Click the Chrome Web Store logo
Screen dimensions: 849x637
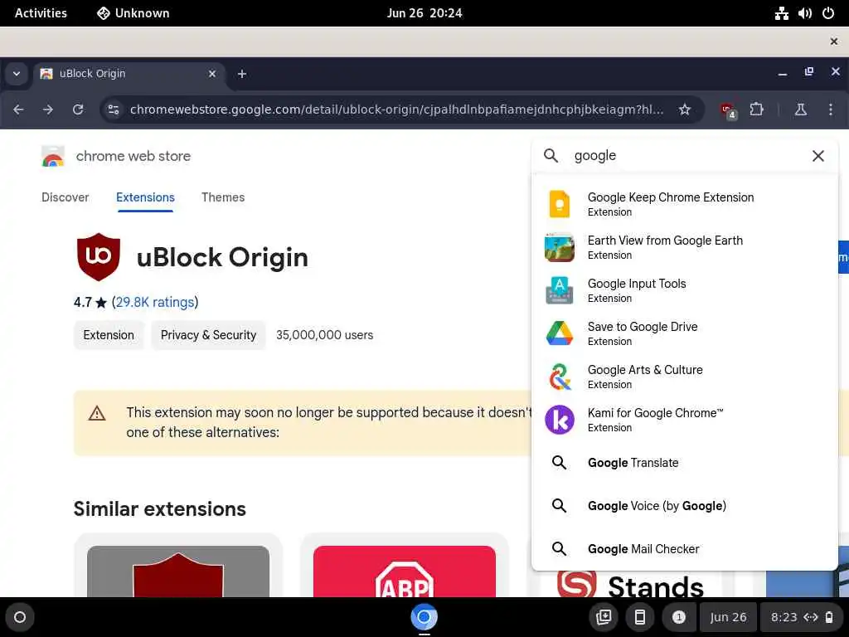tap(53, 156)
